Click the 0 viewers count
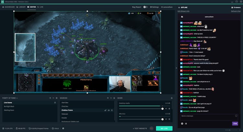This screenshot has width=243, height=132. 236,7
